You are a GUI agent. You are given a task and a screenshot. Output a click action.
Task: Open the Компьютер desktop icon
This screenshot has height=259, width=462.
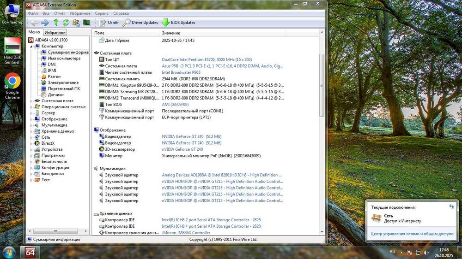12,14
